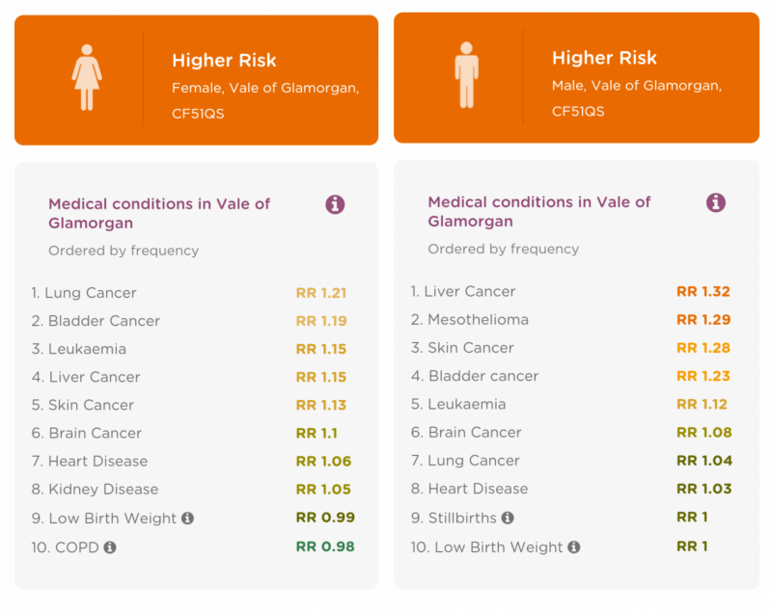The height and width of the screenshot is (612, 772).
Task: Click info icon beside male Low Birth Weight
Action: point(573,547)
